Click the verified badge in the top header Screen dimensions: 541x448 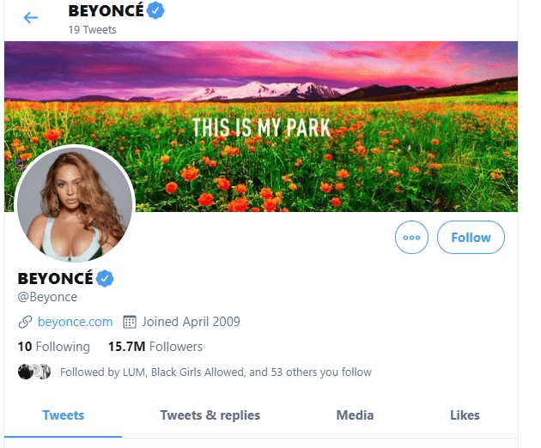pos(155,11)
